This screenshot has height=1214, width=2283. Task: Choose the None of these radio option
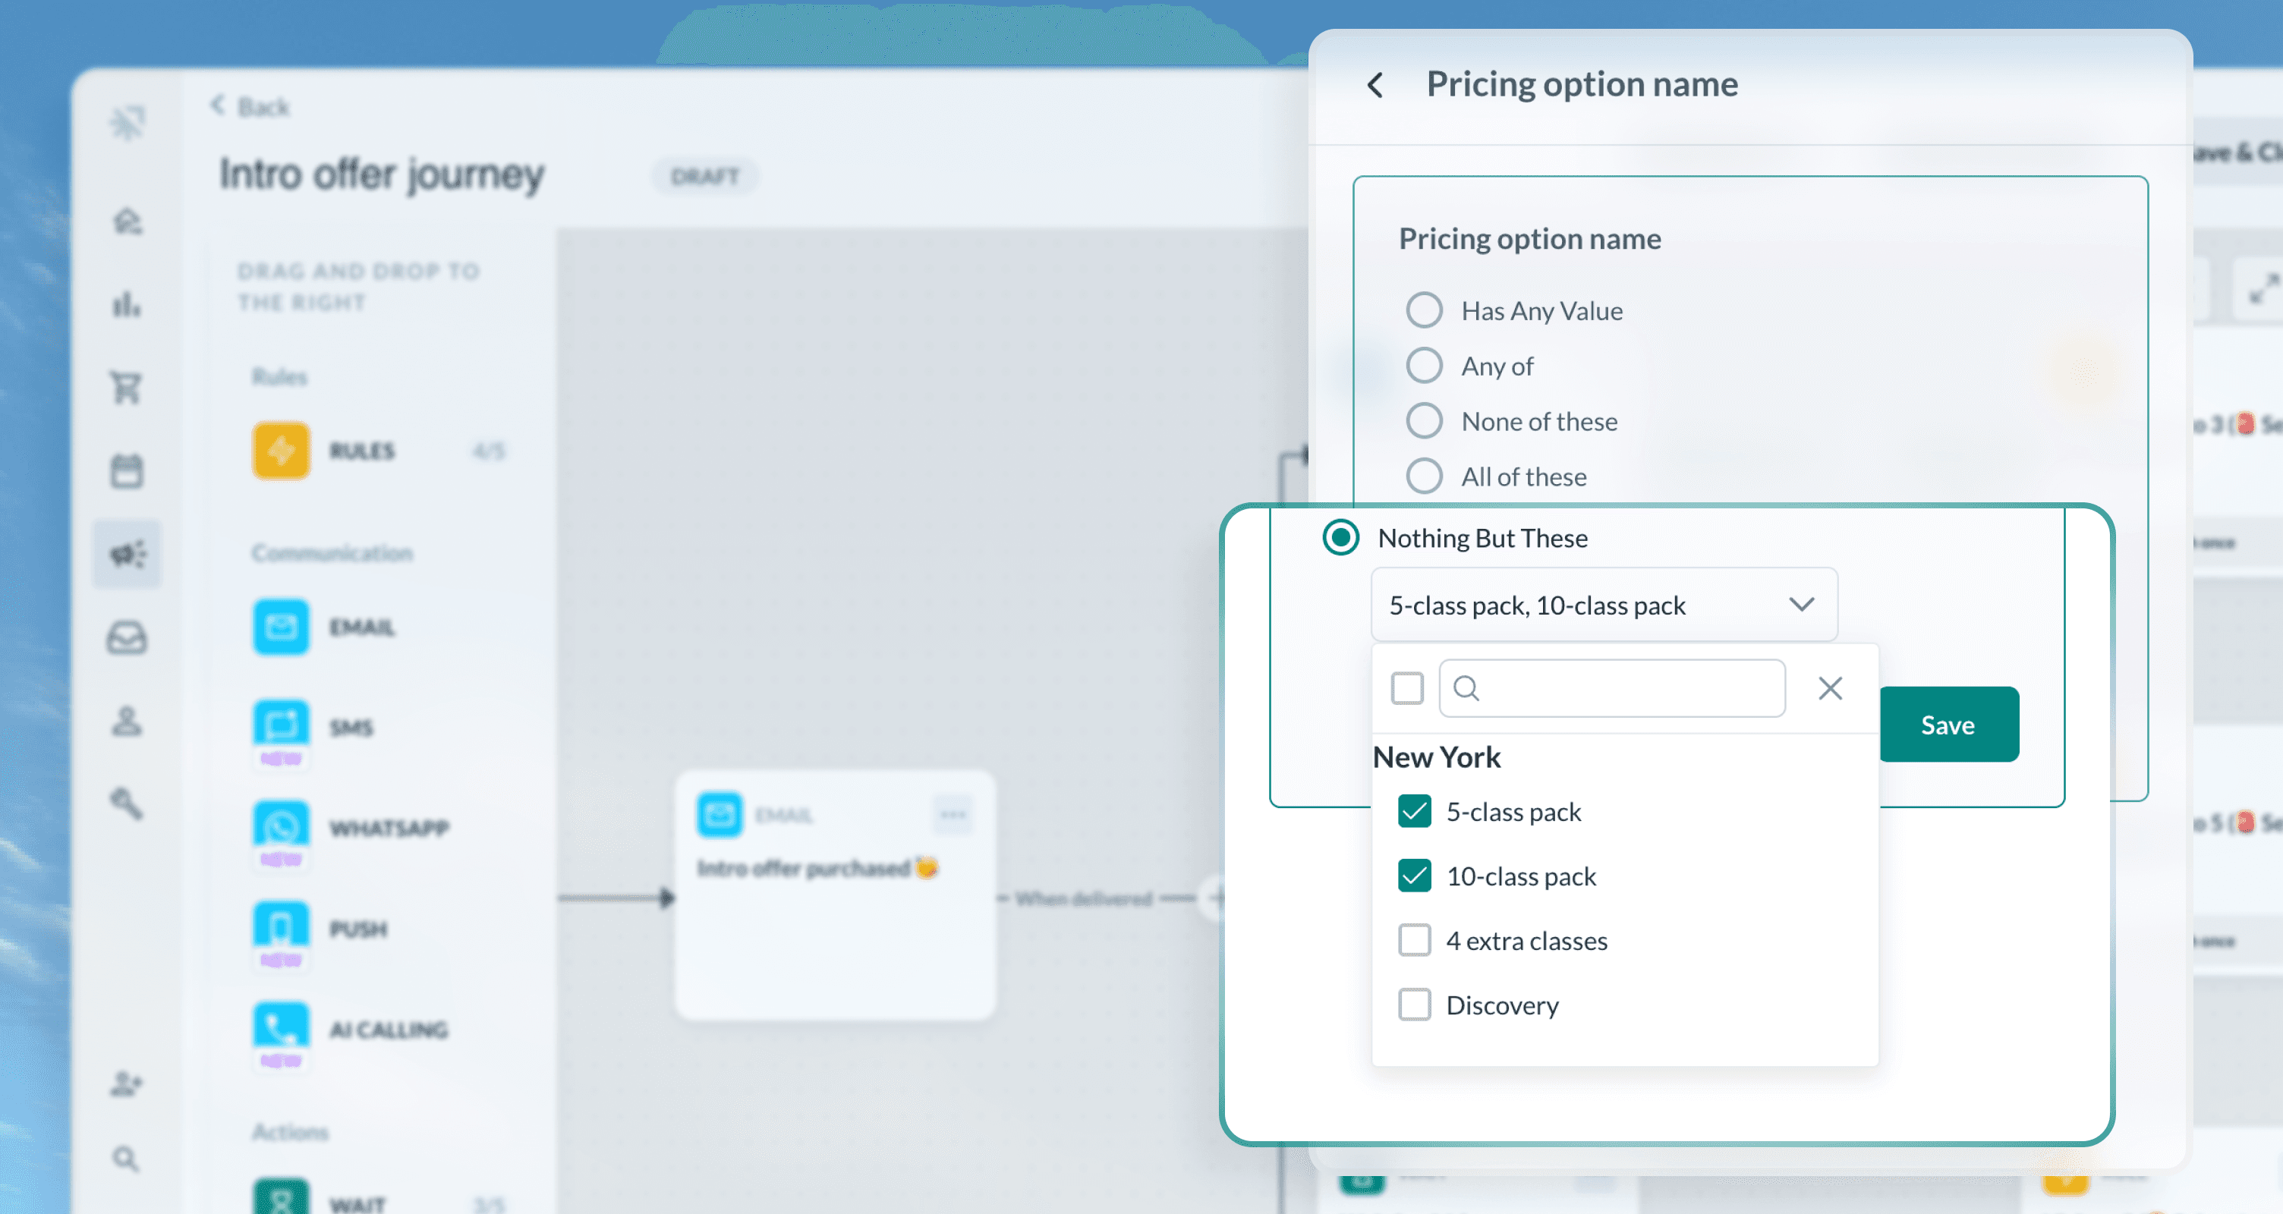[x=1424, y=420]
